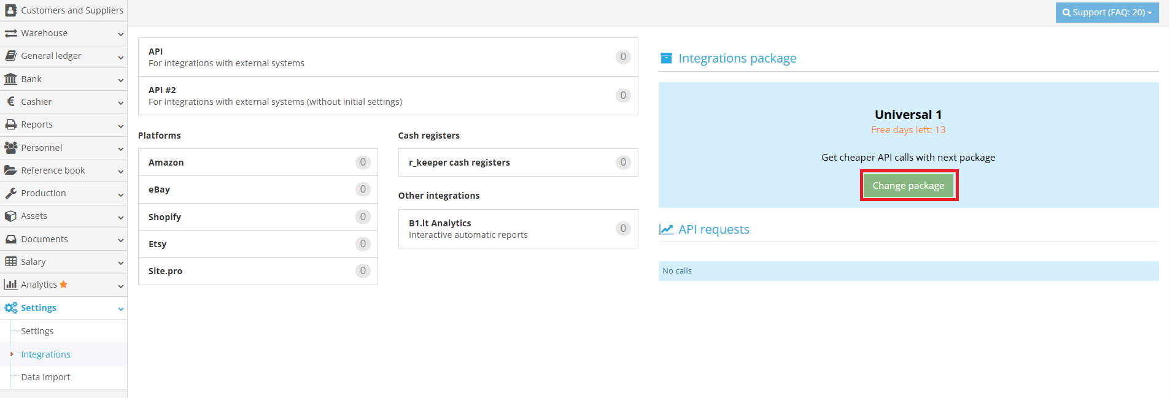Screen dimensions: 1170x398
Task: Click the Analytics bar chart icon
Action: click(10, 285)
